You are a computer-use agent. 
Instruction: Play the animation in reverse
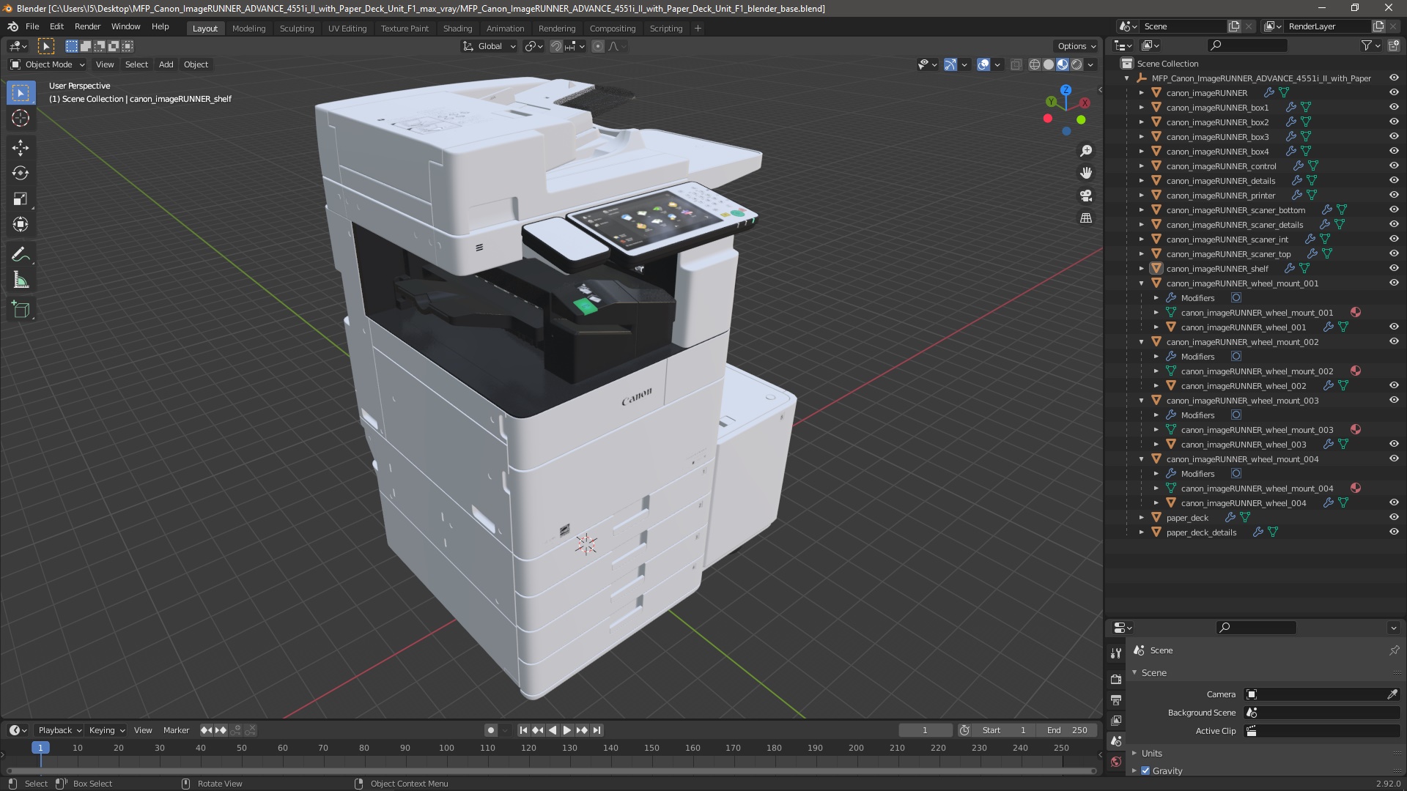pos(552,730)
